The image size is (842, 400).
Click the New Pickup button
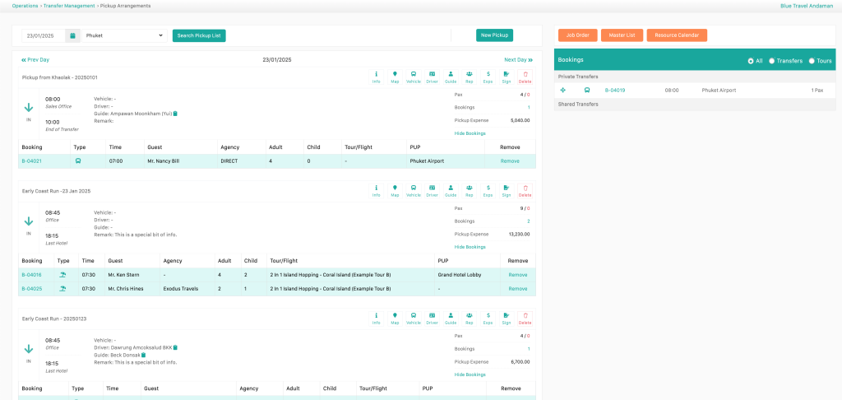click(x=494, y=35)
